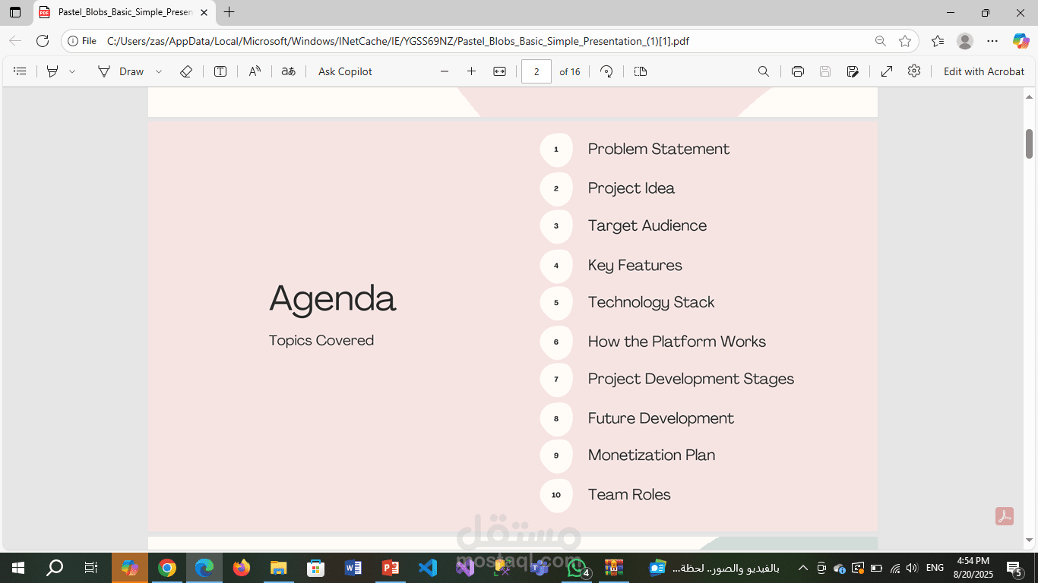
Task: Click the page number input box
Action: [536, 71]
